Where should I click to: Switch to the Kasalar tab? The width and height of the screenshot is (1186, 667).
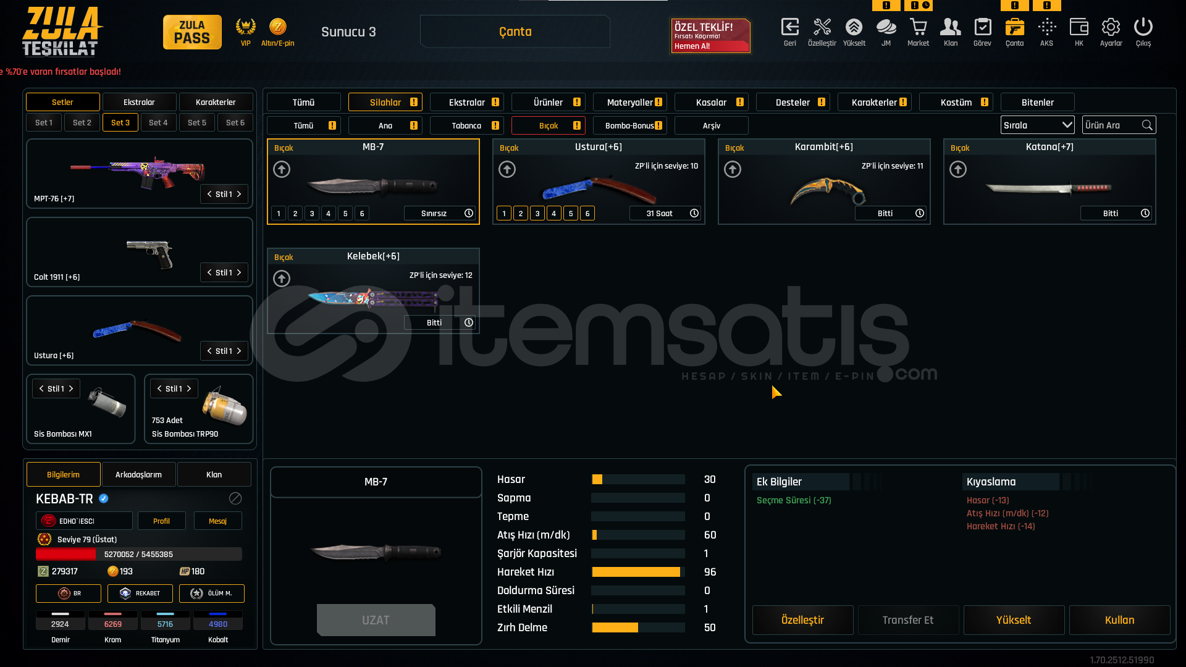click(712, 102)
